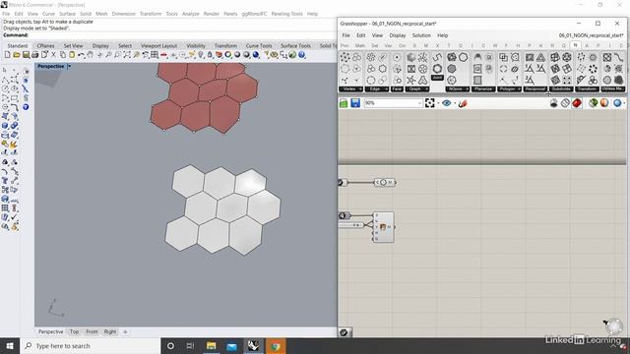This screenshot has height=354, width=630.
Task: Switch to the Front viewport tab
Action: pyautogui.click(x=92, y=332)
